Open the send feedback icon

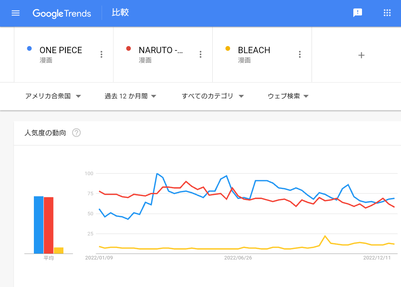click(x=357, y=13)
